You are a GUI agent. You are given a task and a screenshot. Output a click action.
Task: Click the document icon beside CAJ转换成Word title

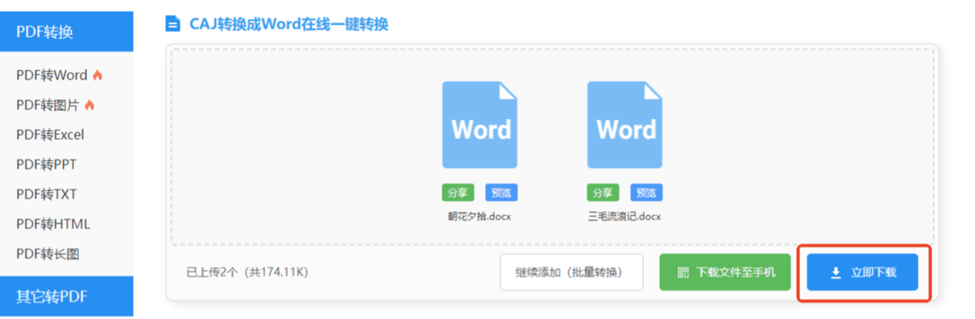[172, 24]
